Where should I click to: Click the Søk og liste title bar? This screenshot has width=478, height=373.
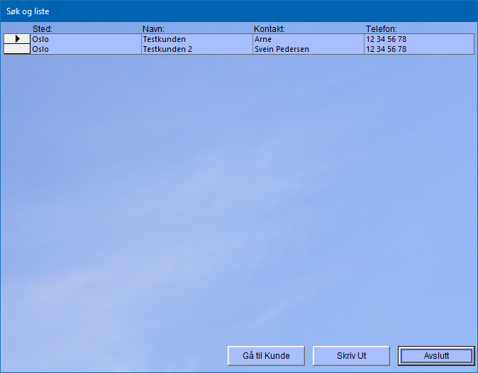tap(239, 11)
